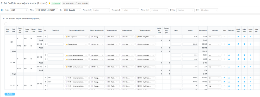Copy the row with Summa 3445
Screen dimensions: 260x97
(238, 37)
